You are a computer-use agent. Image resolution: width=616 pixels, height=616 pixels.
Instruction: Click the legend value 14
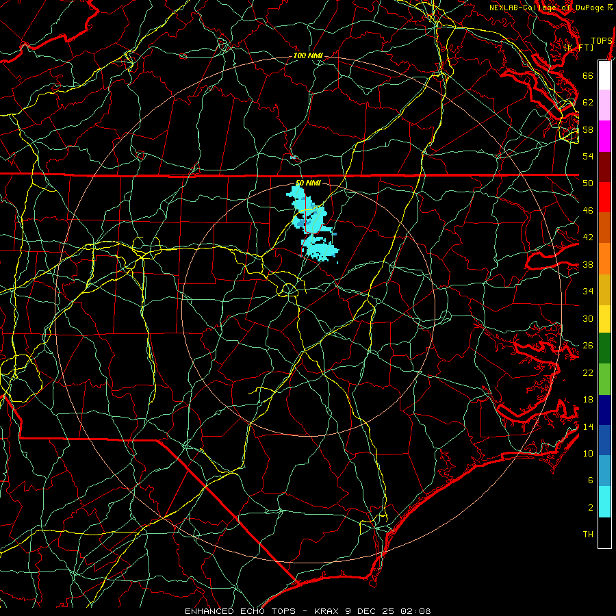tap(588, 426)
